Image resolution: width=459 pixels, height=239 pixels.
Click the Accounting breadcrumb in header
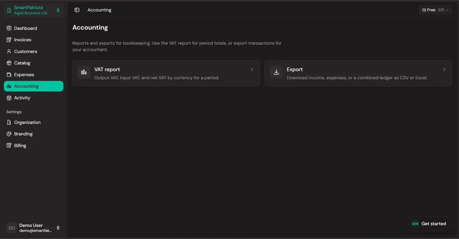99,10
